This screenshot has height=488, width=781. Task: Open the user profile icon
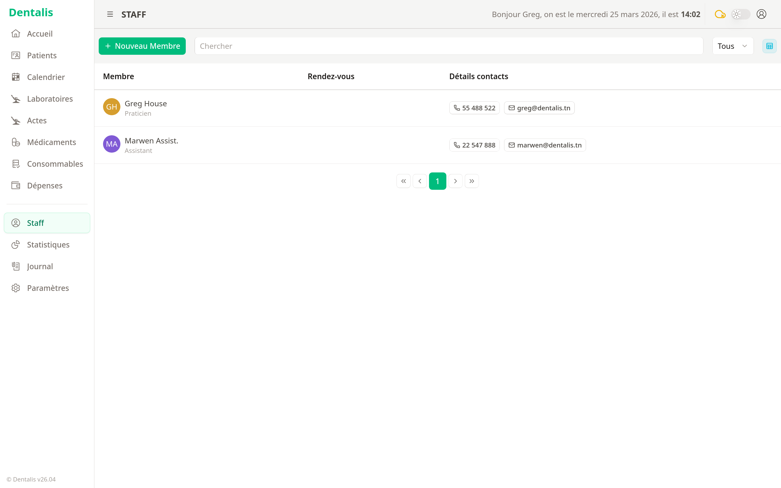tap(761, 14)
